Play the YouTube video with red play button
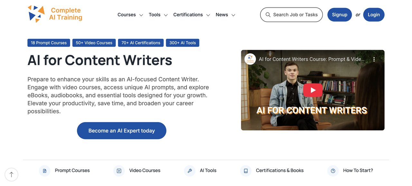The image size is (412, 186). pyautogui.click(x=313, y=90)
